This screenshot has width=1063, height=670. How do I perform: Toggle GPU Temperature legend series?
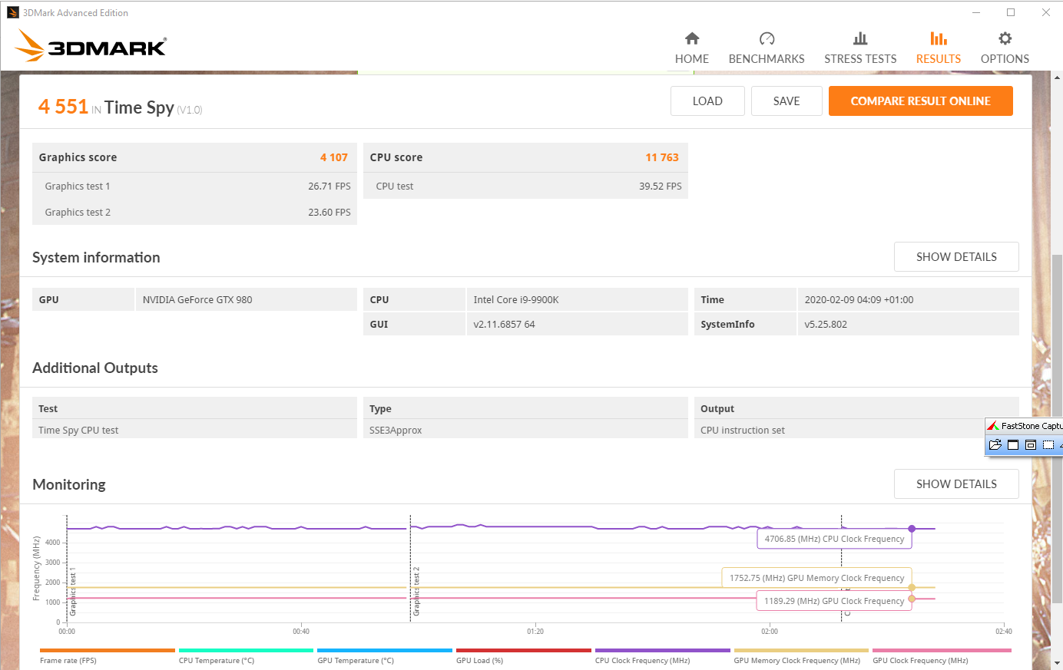tap(385, 656)
